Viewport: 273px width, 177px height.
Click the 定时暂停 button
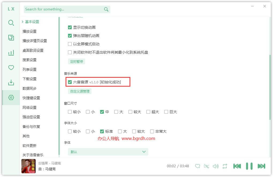pyautogui.click(x=76, y=62)
